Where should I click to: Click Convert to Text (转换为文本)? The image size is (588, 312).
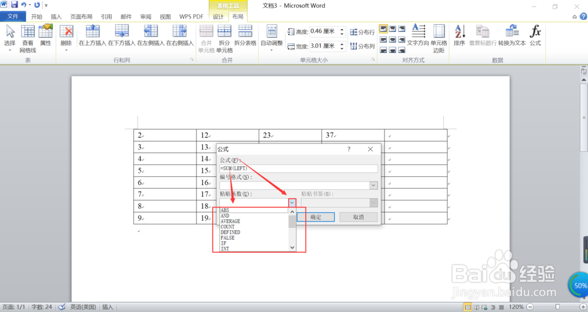(x=512, y=36)
